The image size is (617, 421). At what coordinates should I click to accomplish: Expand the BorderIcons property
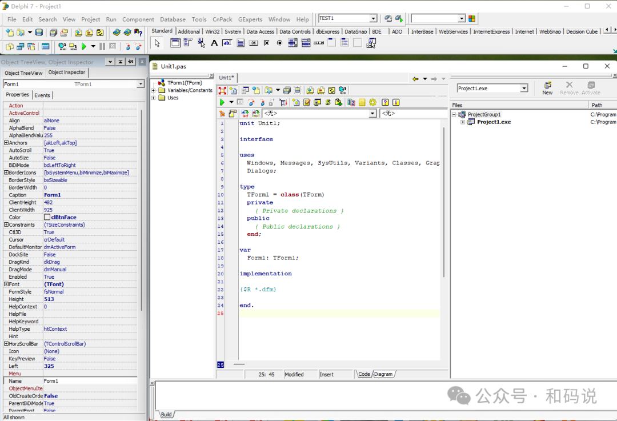(6, 173)
